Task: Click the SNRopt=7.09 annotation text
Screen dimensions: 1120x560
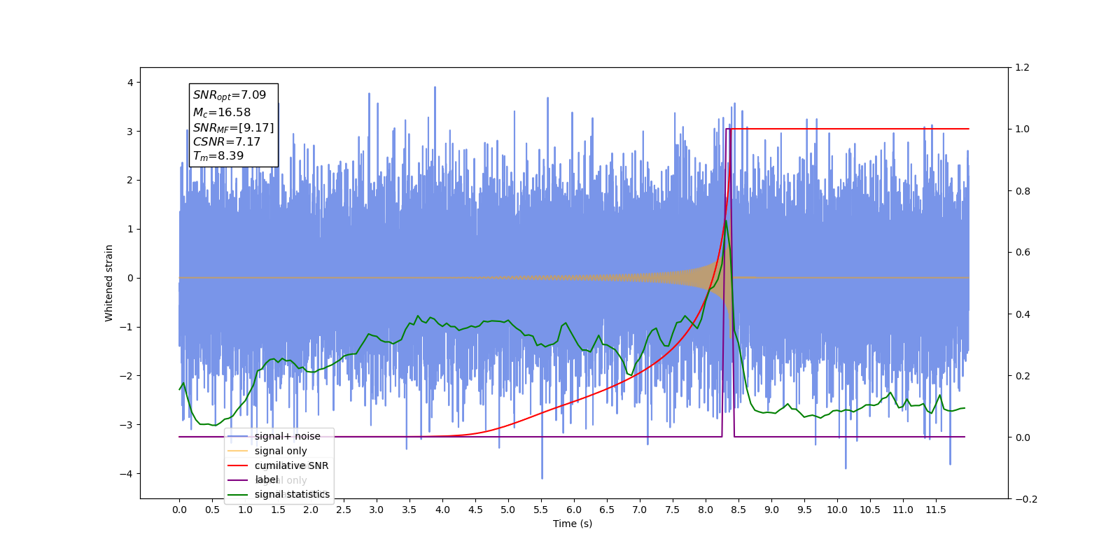Action: click(x=230, y=95)
